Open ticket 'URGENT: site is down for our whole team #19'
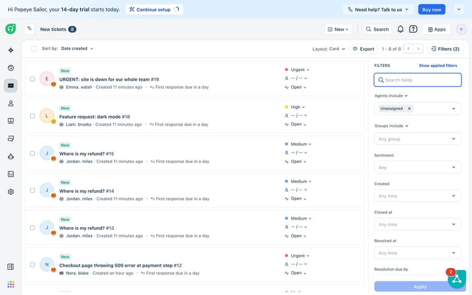472x295 pixels. point(109,80)
